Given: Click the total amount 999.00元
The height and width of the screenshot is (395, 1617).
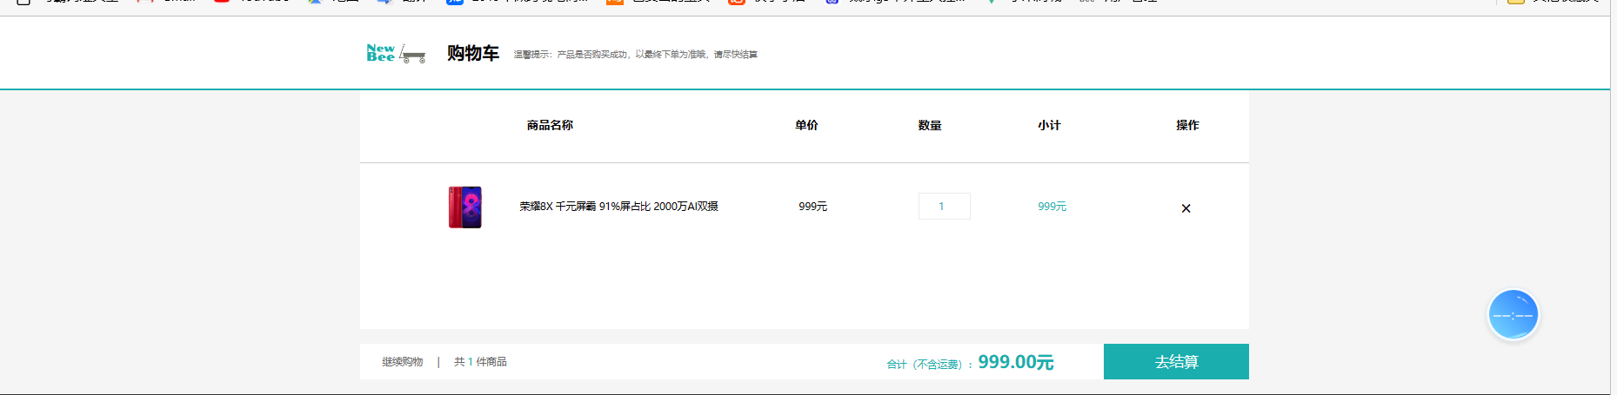Looking at the screenshot, I should 1015,362.
